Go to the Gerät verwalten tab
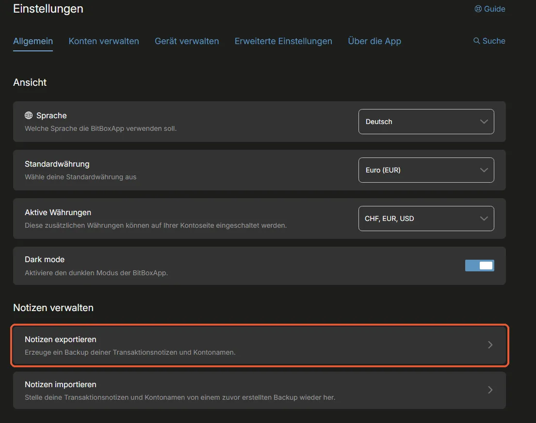Image resolution: width=536 pixels, height=423 pixels. tap(187, 41)
